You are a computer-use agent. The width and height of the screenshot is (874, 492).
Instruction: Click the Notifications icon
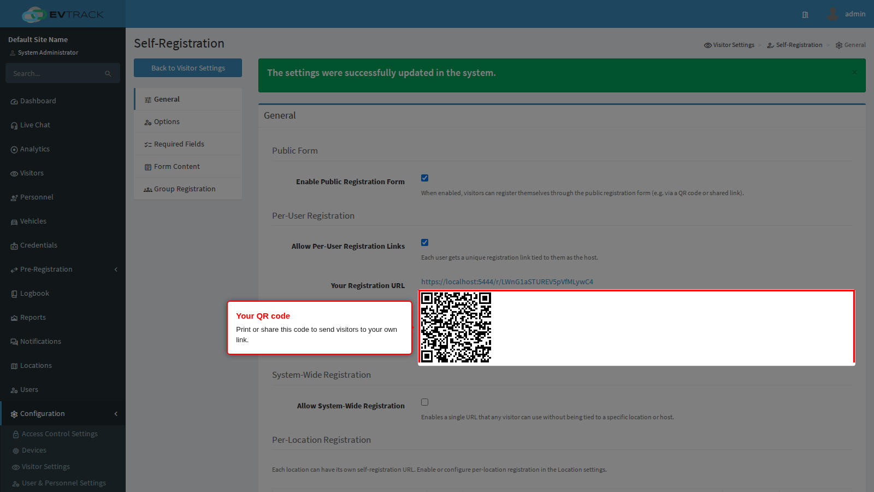click(x=14, y=342)
